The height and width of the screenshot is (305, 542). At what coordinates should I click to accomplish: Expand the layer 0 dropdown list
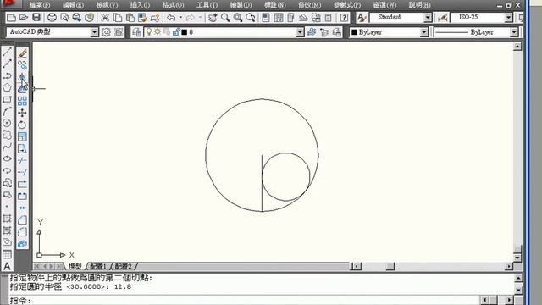[300, 32]
